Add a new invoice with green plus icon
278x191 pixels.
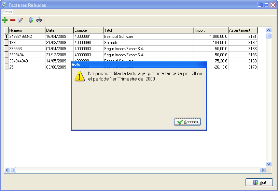coord(5,20)
